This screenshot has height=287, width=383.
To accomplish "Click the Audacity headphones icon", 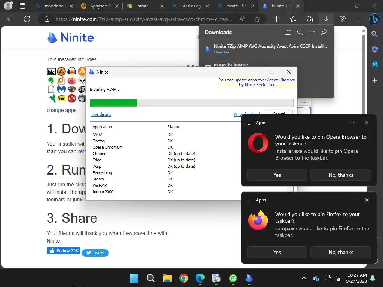I will click(x=72, y=71).
